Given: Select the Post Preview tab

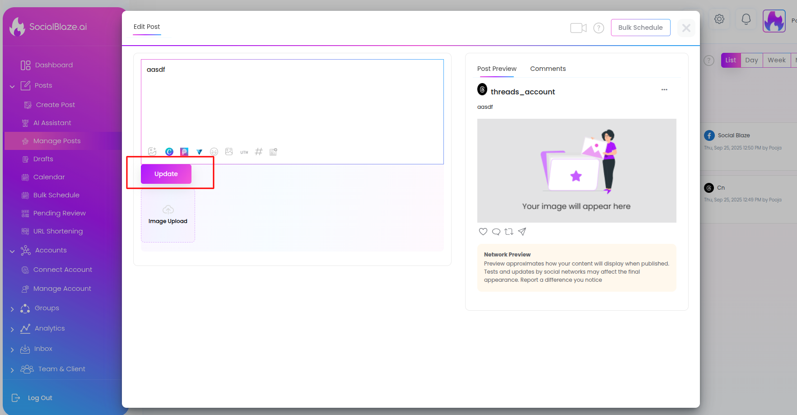Looking at the screenshot, I should [x=497, y=69].
